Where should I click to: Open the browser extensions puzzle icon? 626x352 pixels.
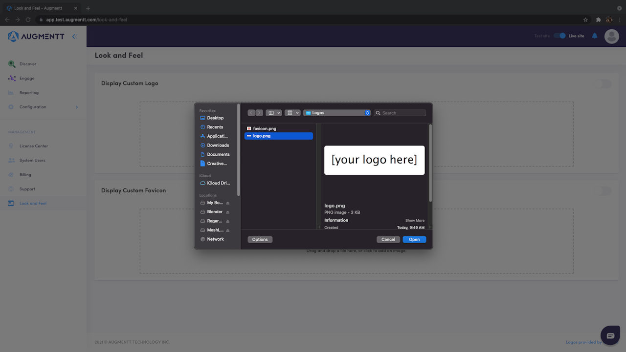pyautogui.click(x=598, y=20)
